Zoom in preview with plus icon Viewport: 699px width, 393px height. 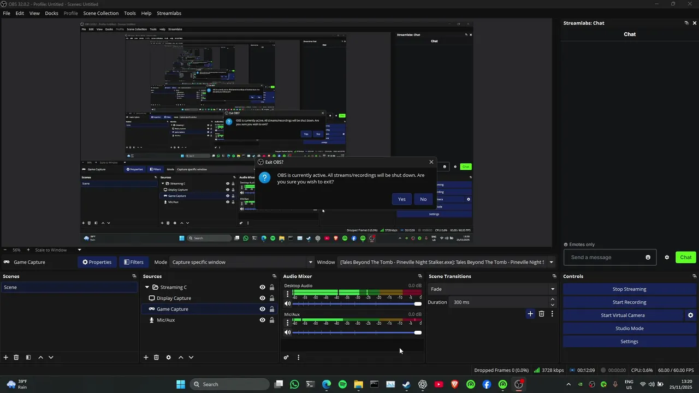[x=28, y=250]
